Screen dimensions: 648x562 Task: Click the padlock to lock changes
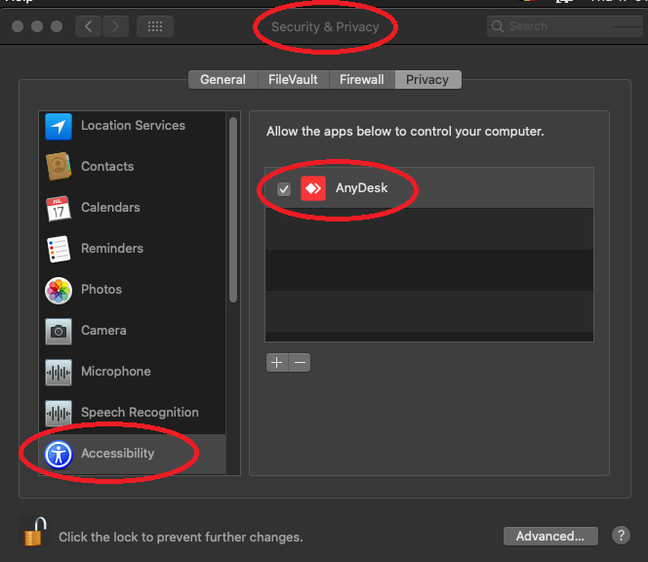(35, 532)
